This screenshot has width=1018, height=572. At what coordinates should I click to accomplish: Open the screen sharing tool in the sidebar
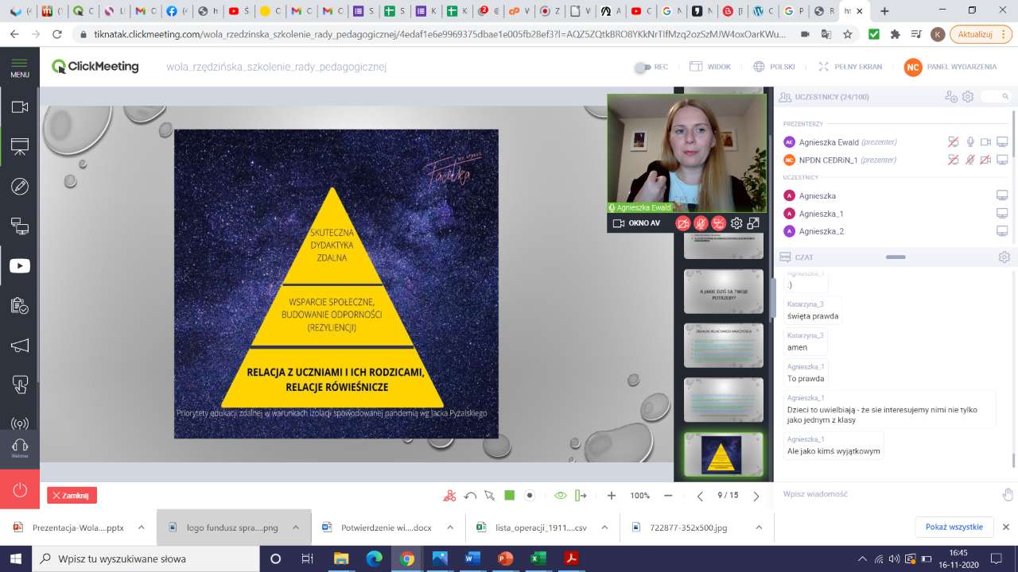coord(20,226)
